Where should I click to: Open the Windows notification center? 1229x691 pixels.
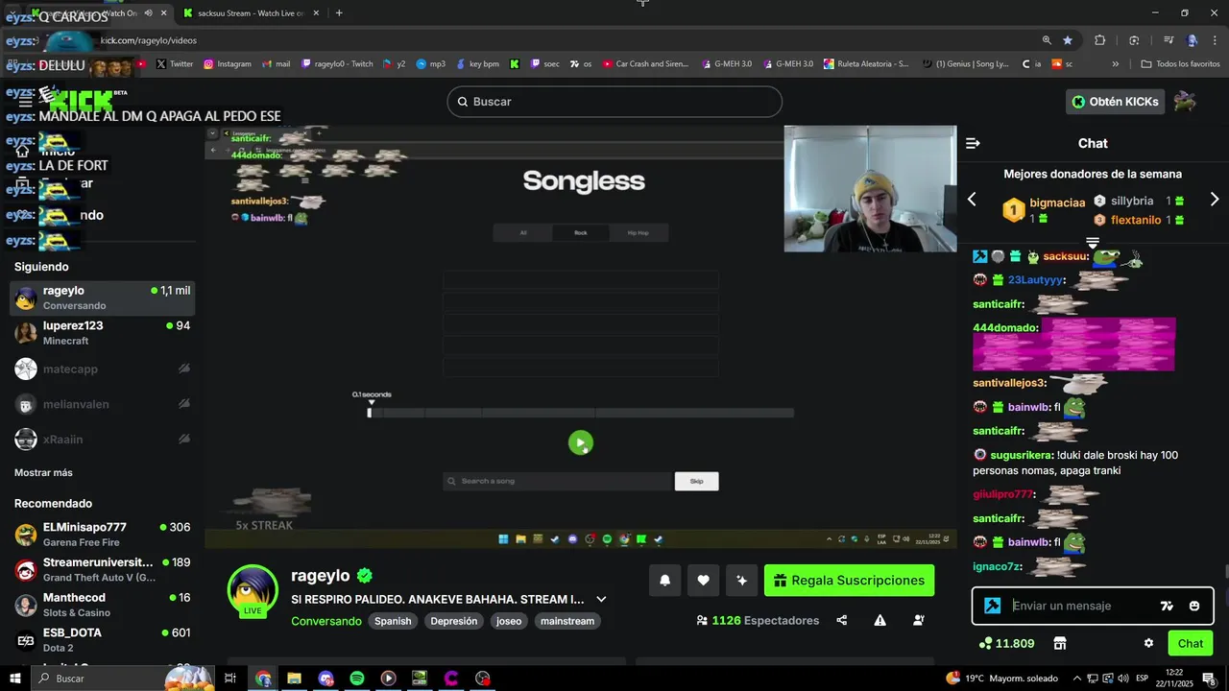pos(1209,679)
